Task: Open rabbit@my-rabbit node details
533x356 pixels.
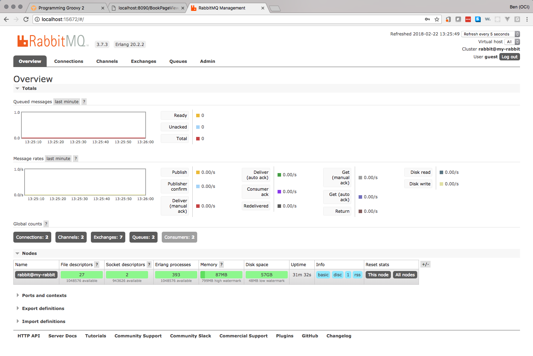Action: tap(36, 275)
